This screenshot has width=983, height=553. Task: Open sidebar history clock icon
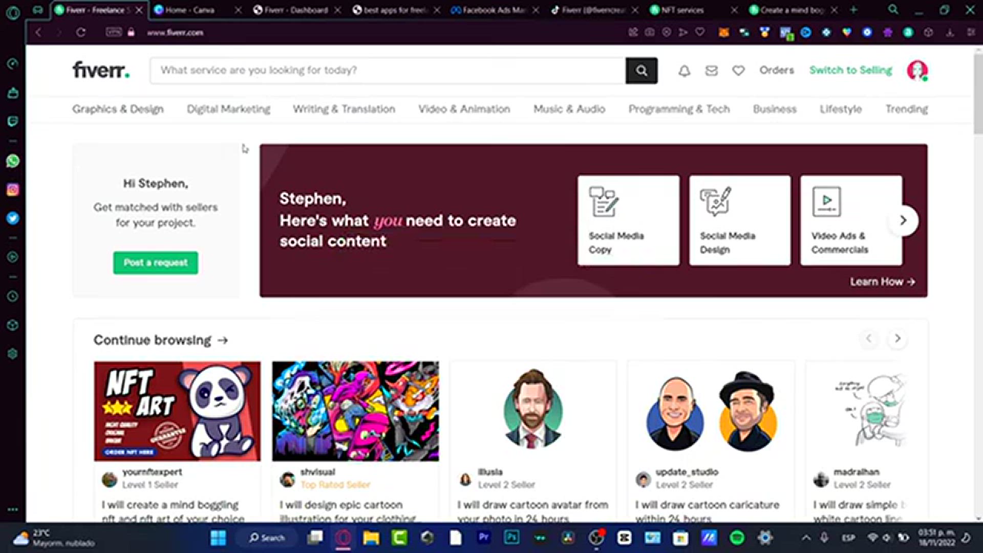pos(13,296)
